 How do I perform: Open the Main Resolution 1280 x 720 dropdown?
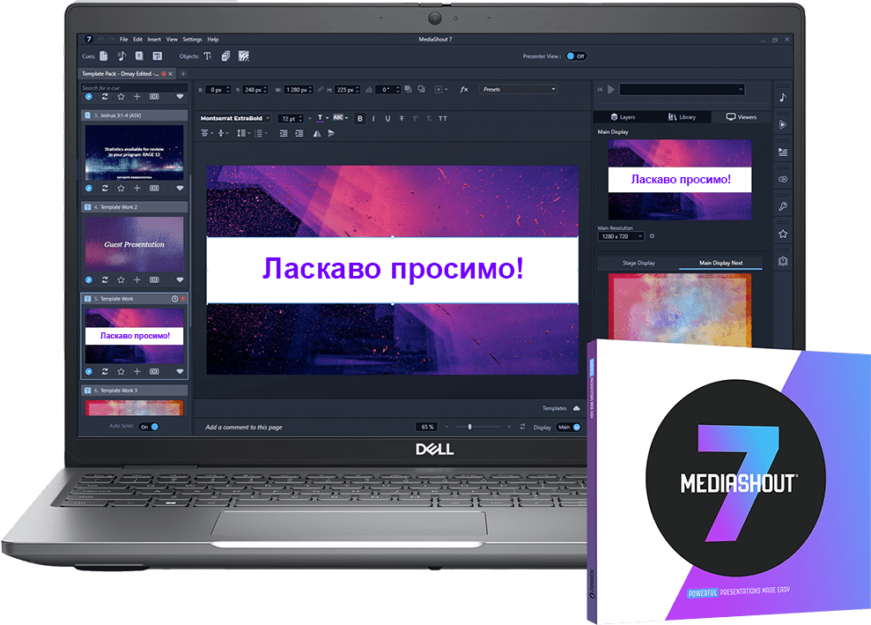coord(620,235)
